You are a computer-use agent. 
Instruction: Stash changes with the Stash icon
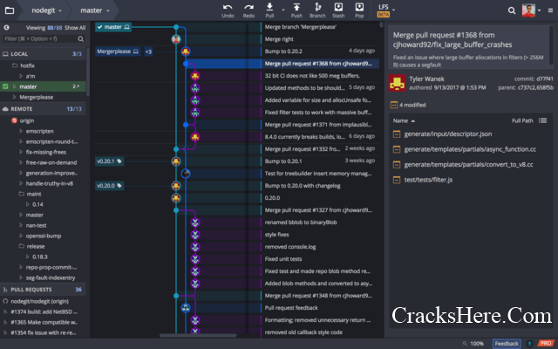point(338,7)
